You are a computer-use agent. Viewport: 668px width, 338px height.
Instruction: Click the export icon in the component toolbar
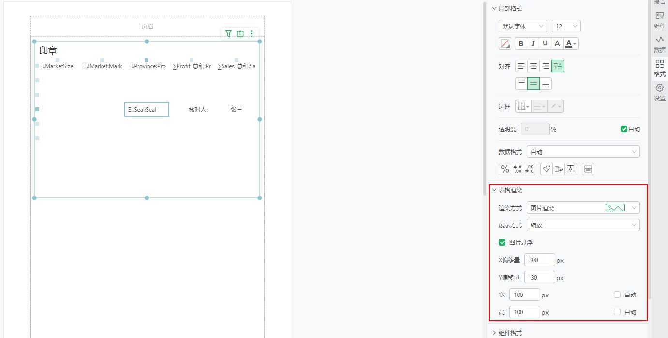[x=240, y=34]
